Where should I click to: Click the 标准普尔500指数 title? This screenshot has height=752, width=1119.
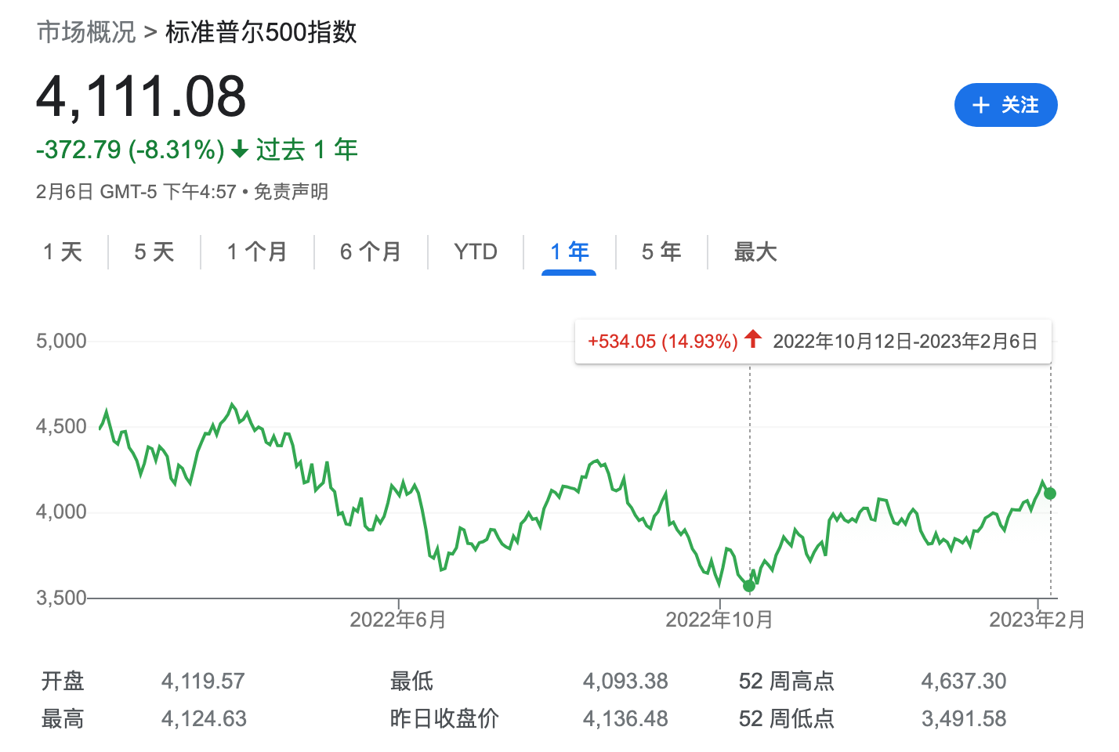261,32
